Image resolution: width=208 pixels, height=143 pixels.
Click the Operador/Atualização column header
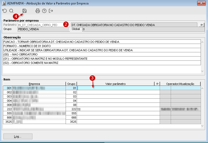coord(180,84)
